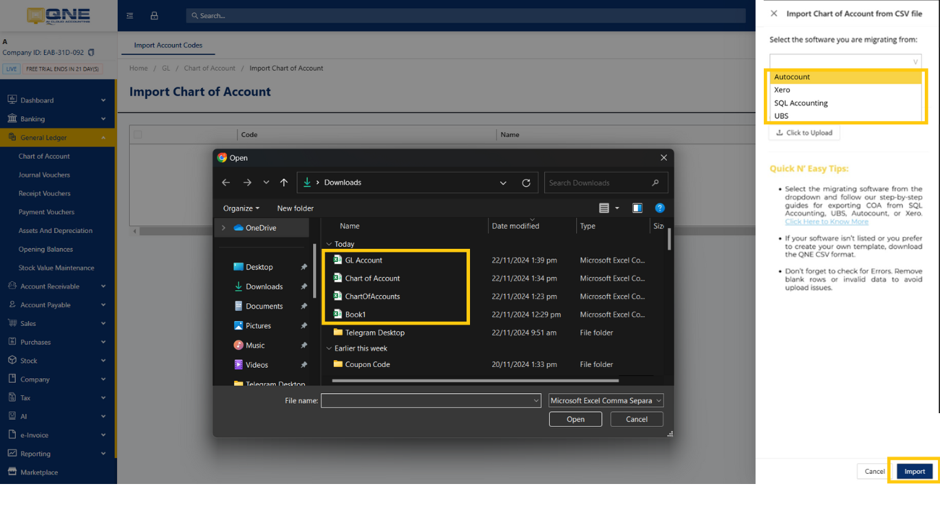Go back in the Open dialog
This screenshot has height=528, width=940.
coord(226,182)
